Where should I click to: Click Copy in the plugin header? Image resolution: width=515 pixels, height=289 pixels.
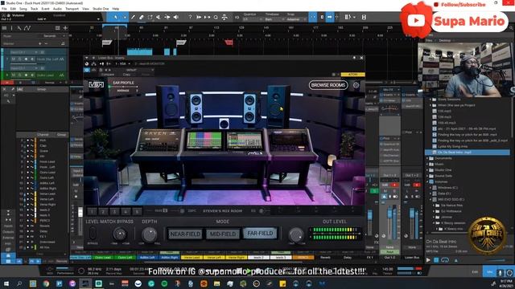point(126,75)
